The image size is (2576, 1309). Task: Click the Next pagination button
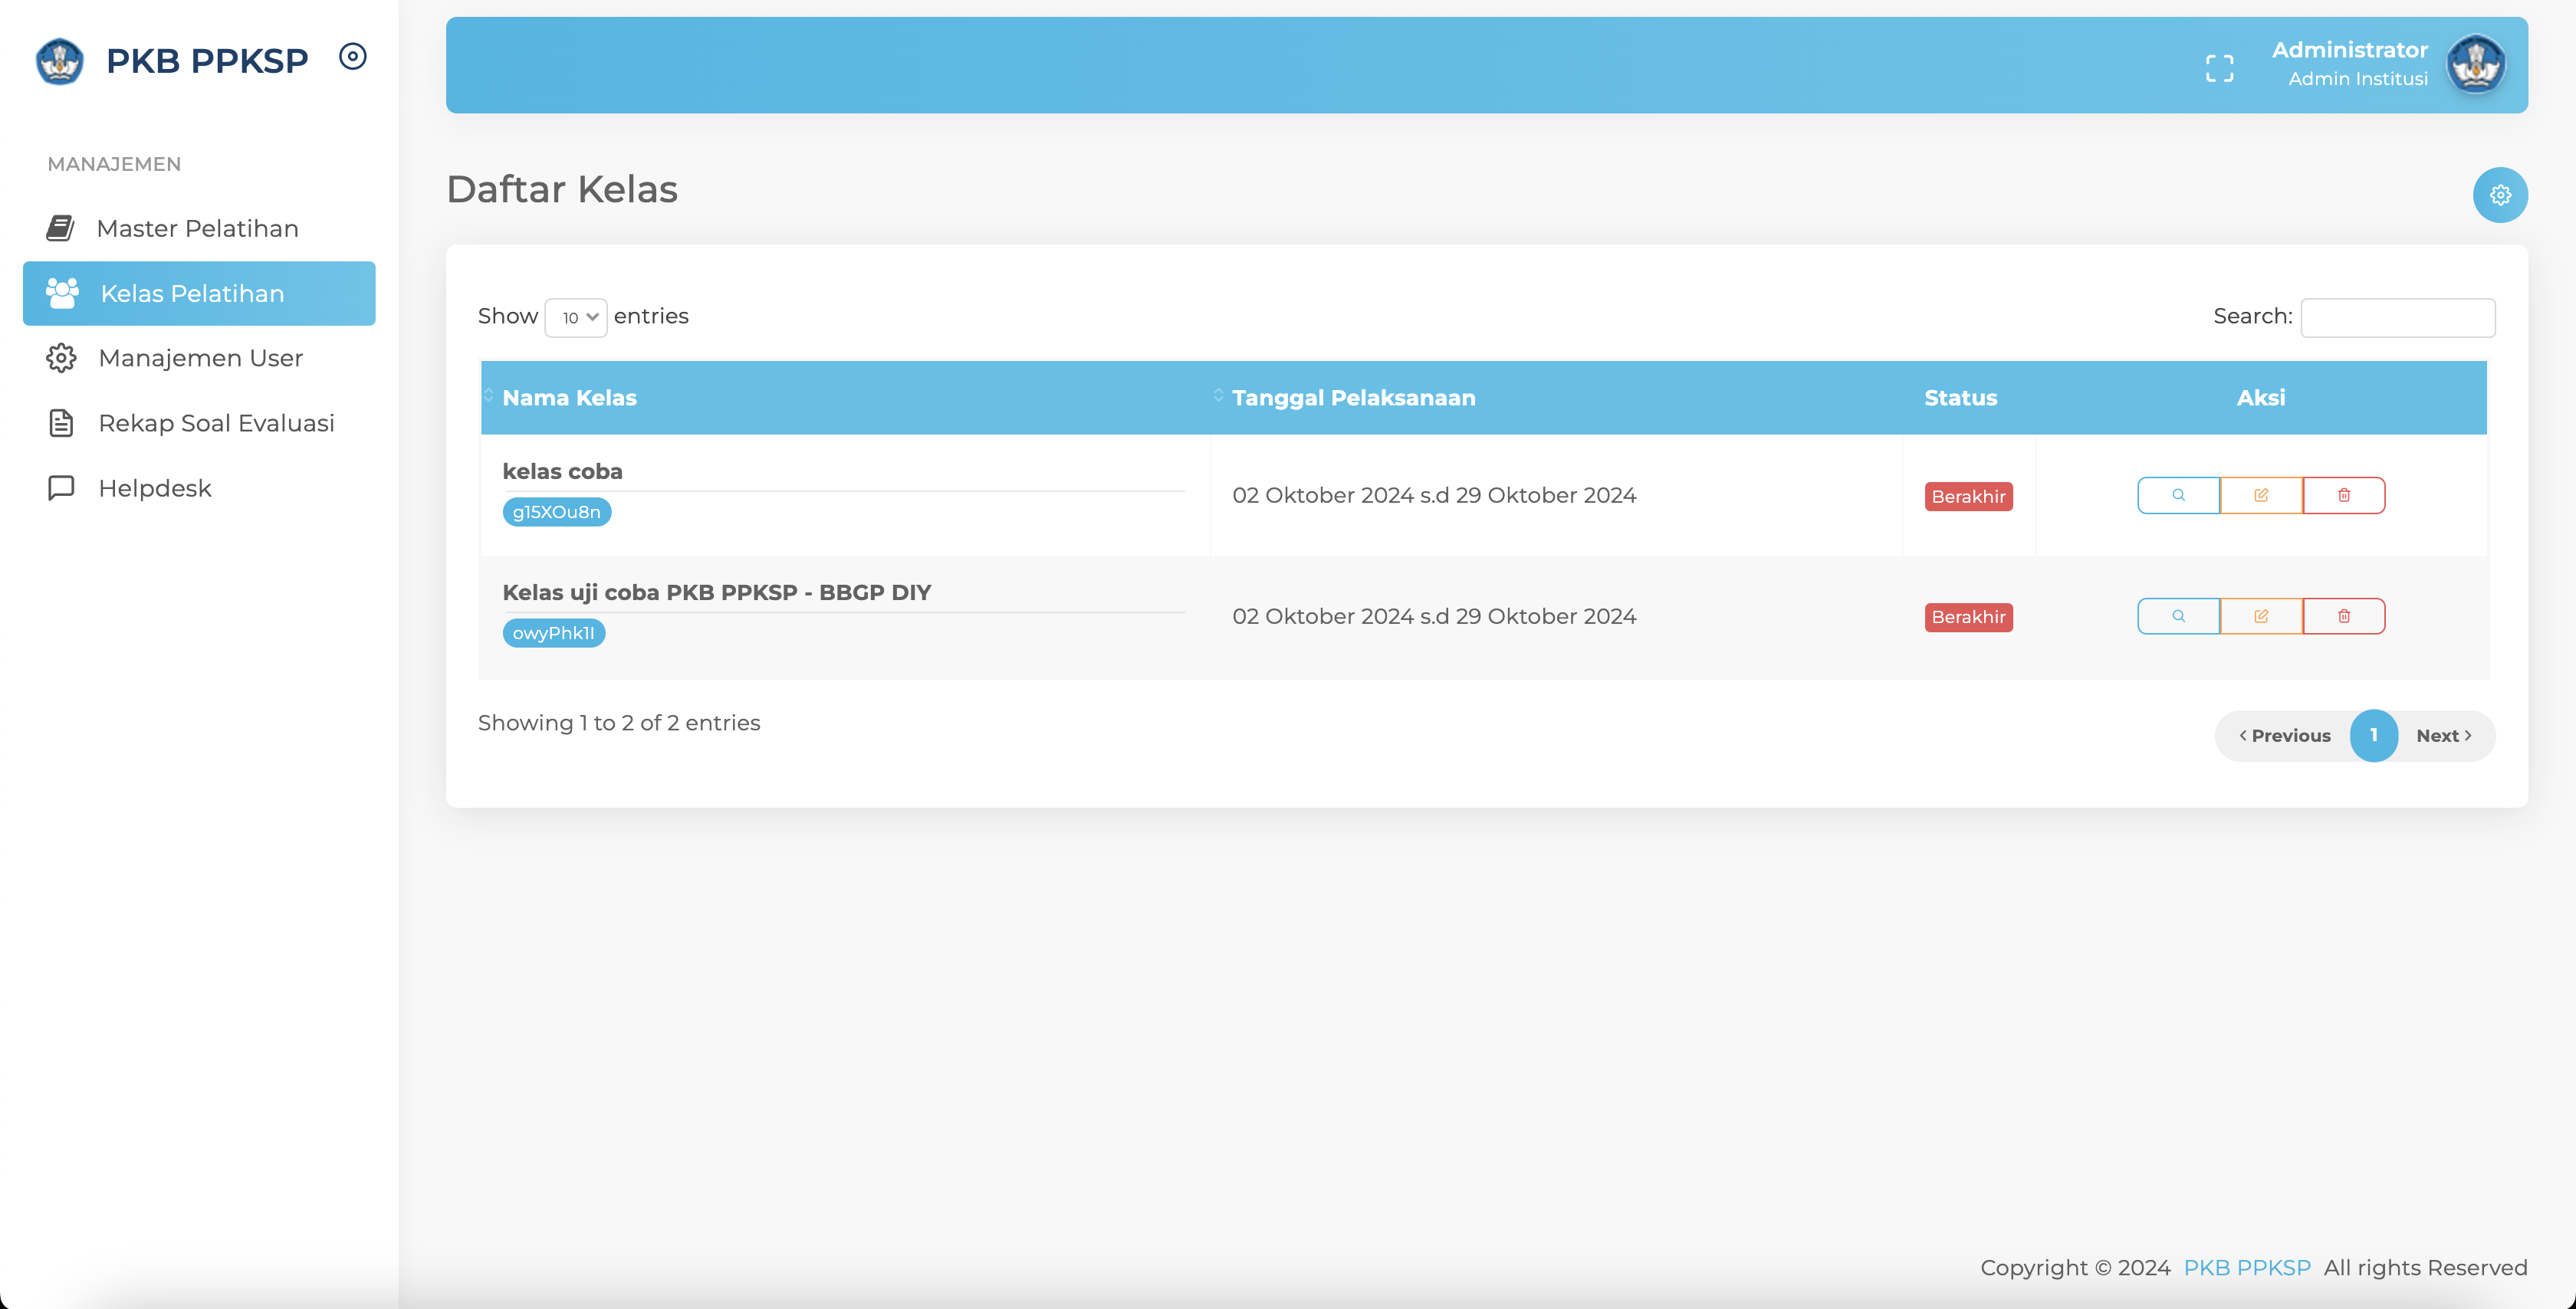(2443, 736)
